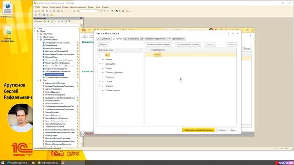This screenshot has height=165, width=294.
Task: Open the Группировка tab
Action: (176, 39)
